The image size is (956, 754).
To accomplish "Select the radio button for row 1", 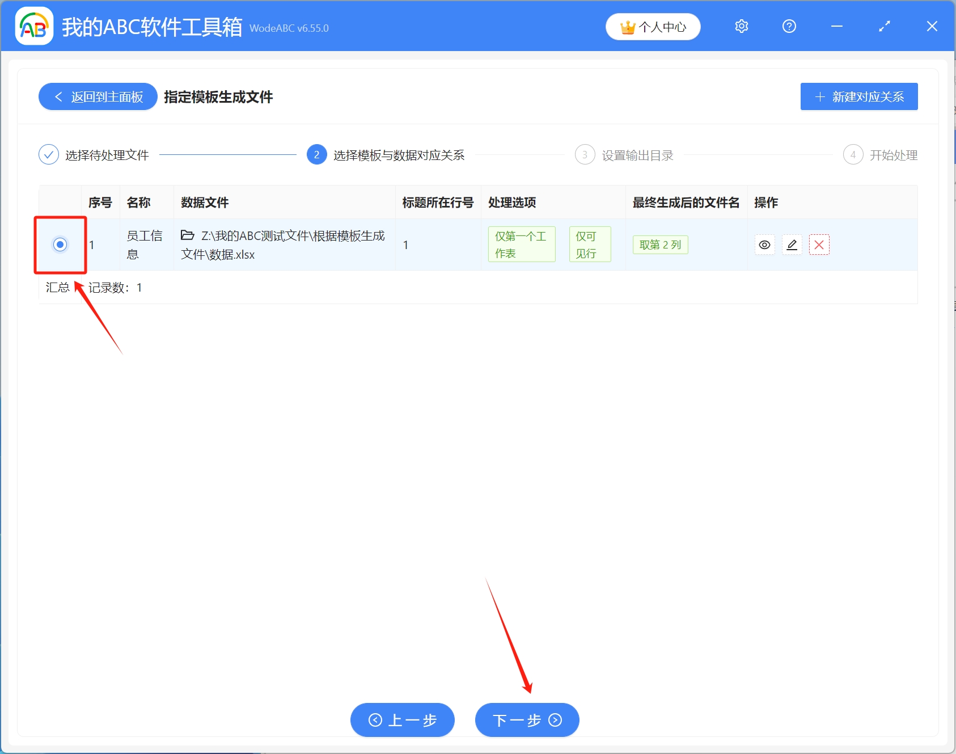I will [x=59, y=245].
